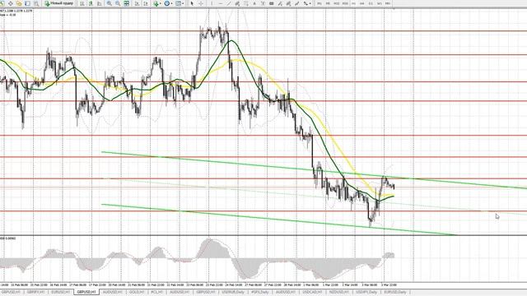Select the active GBPUSD,H1 chart tab

[86, 292]
